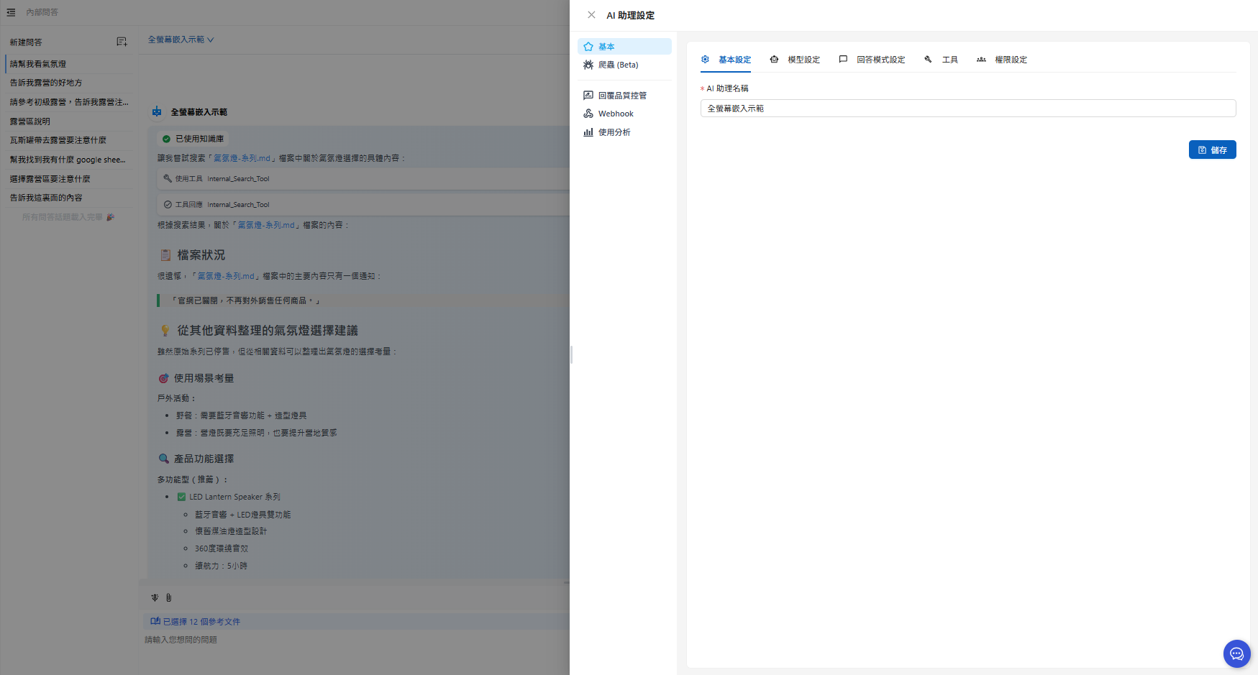Toggle the hamburger menu at top left
Image resolution: width=1258 pixels, height=675 pixels.
(x=11, y=12)
